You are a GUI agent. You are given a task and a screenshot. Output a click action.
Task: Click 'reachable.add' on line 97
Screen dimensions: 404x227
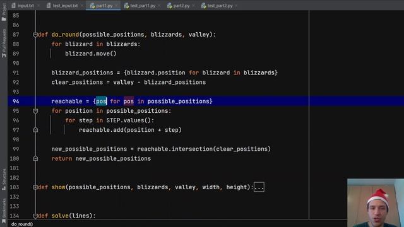101,130
